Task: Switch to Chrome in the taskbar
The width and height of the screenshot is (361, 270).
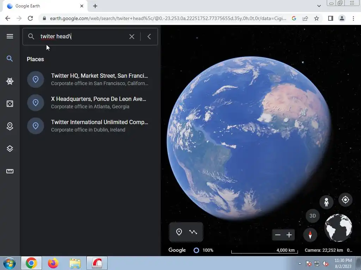Action: pyautogui.click(x=31, y=263)
